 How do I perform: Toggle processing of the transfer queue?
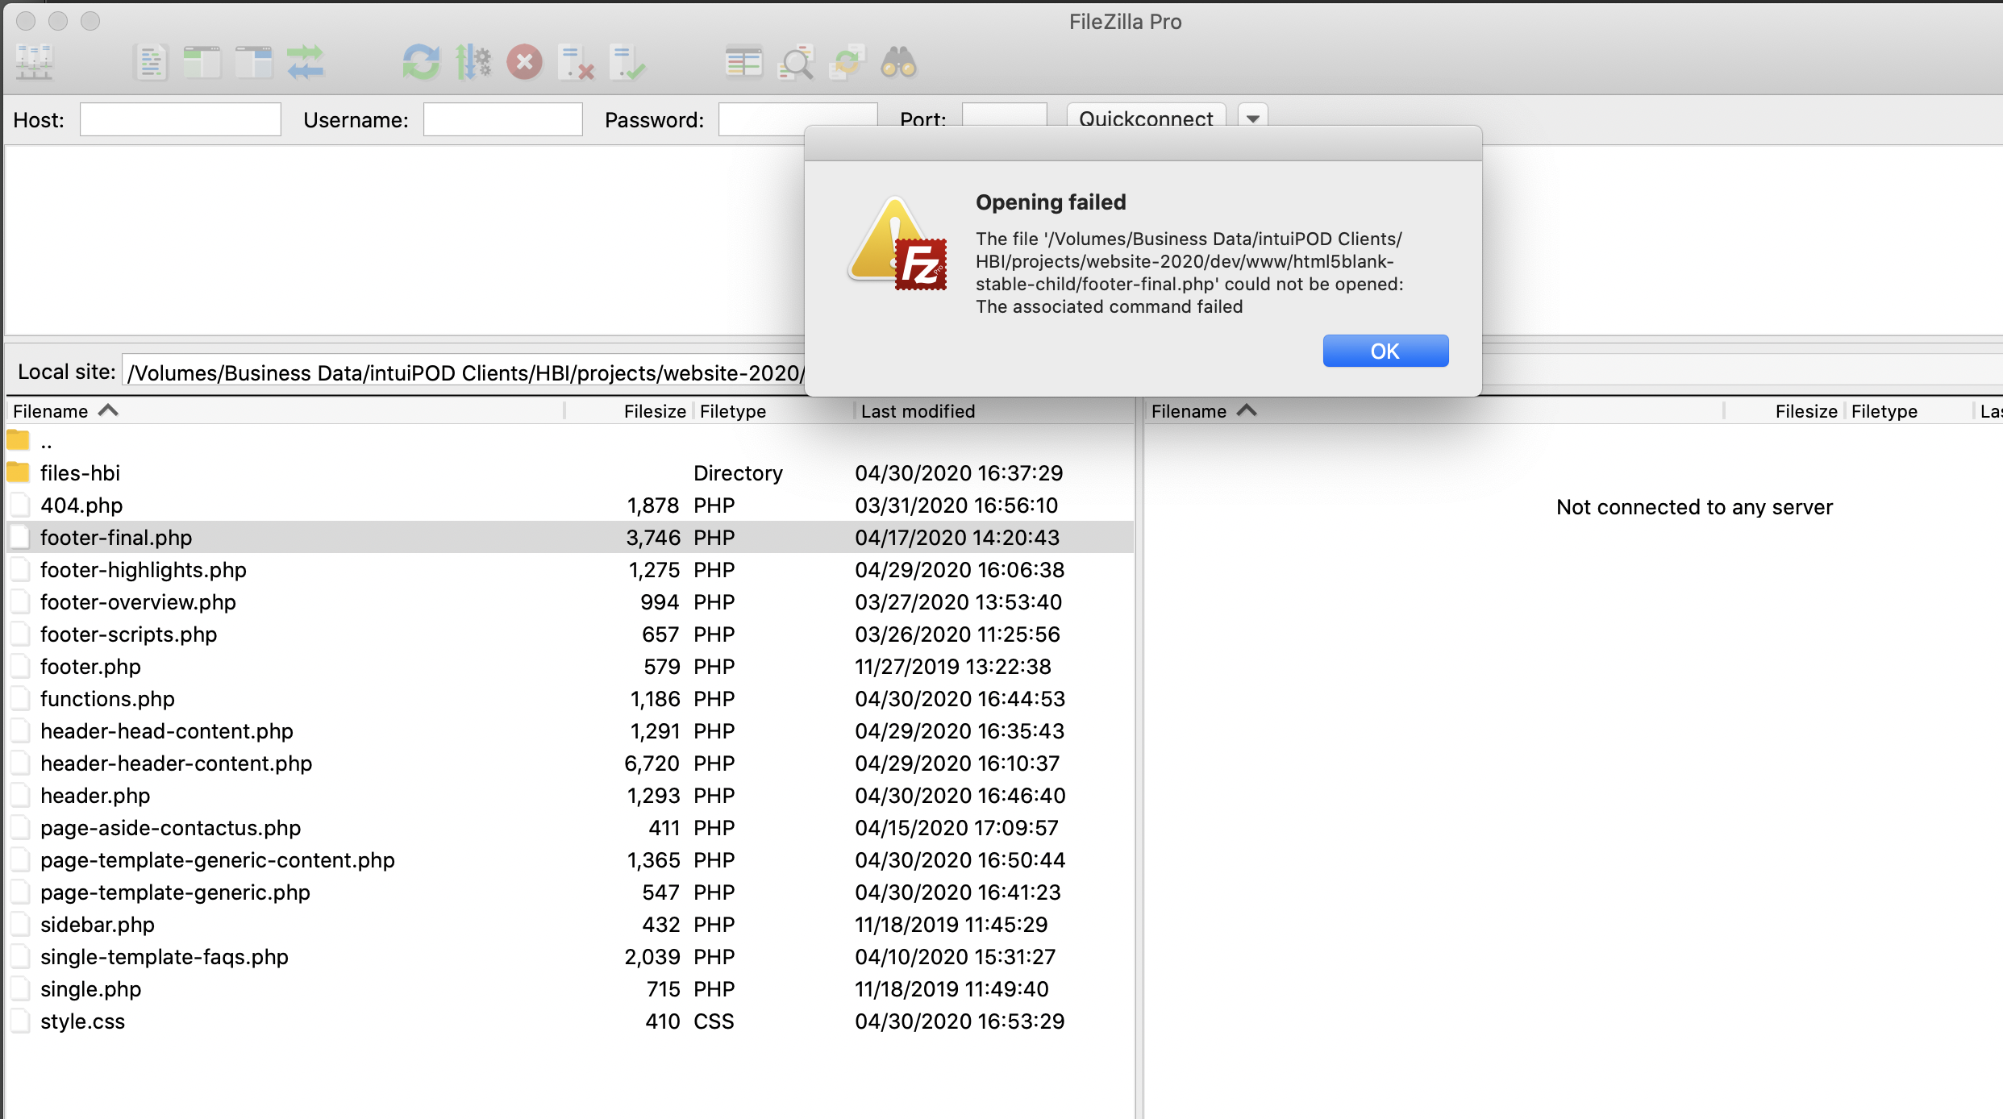coord(473,62)
